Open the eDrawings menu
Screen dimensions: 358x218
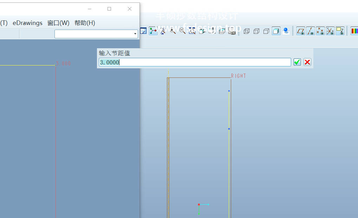pos(27,23)
